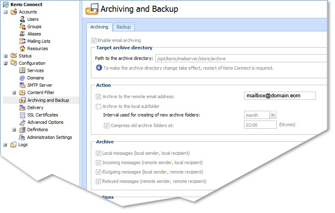Click the Delivery icon
The width and height of the screenshot is (335, 213).
(x=22, y=108)
